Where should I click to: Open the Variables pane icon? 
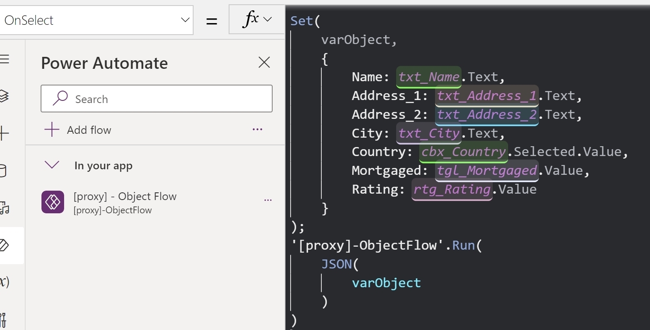pos(5,281)
